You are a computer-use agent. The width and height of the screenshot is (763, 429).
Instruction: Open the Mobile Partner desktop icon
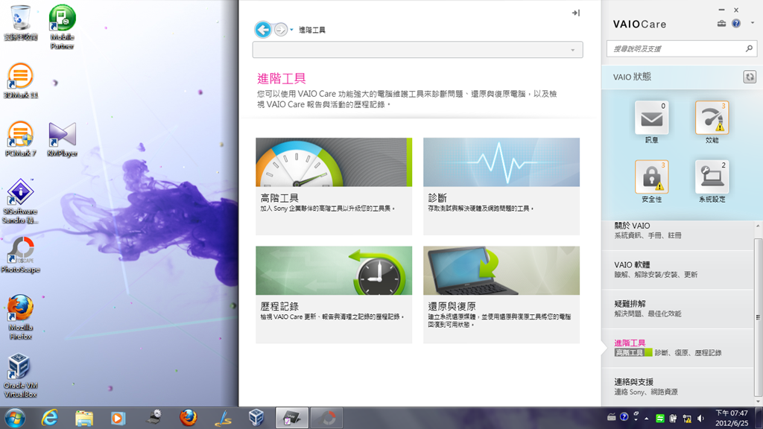62,28
